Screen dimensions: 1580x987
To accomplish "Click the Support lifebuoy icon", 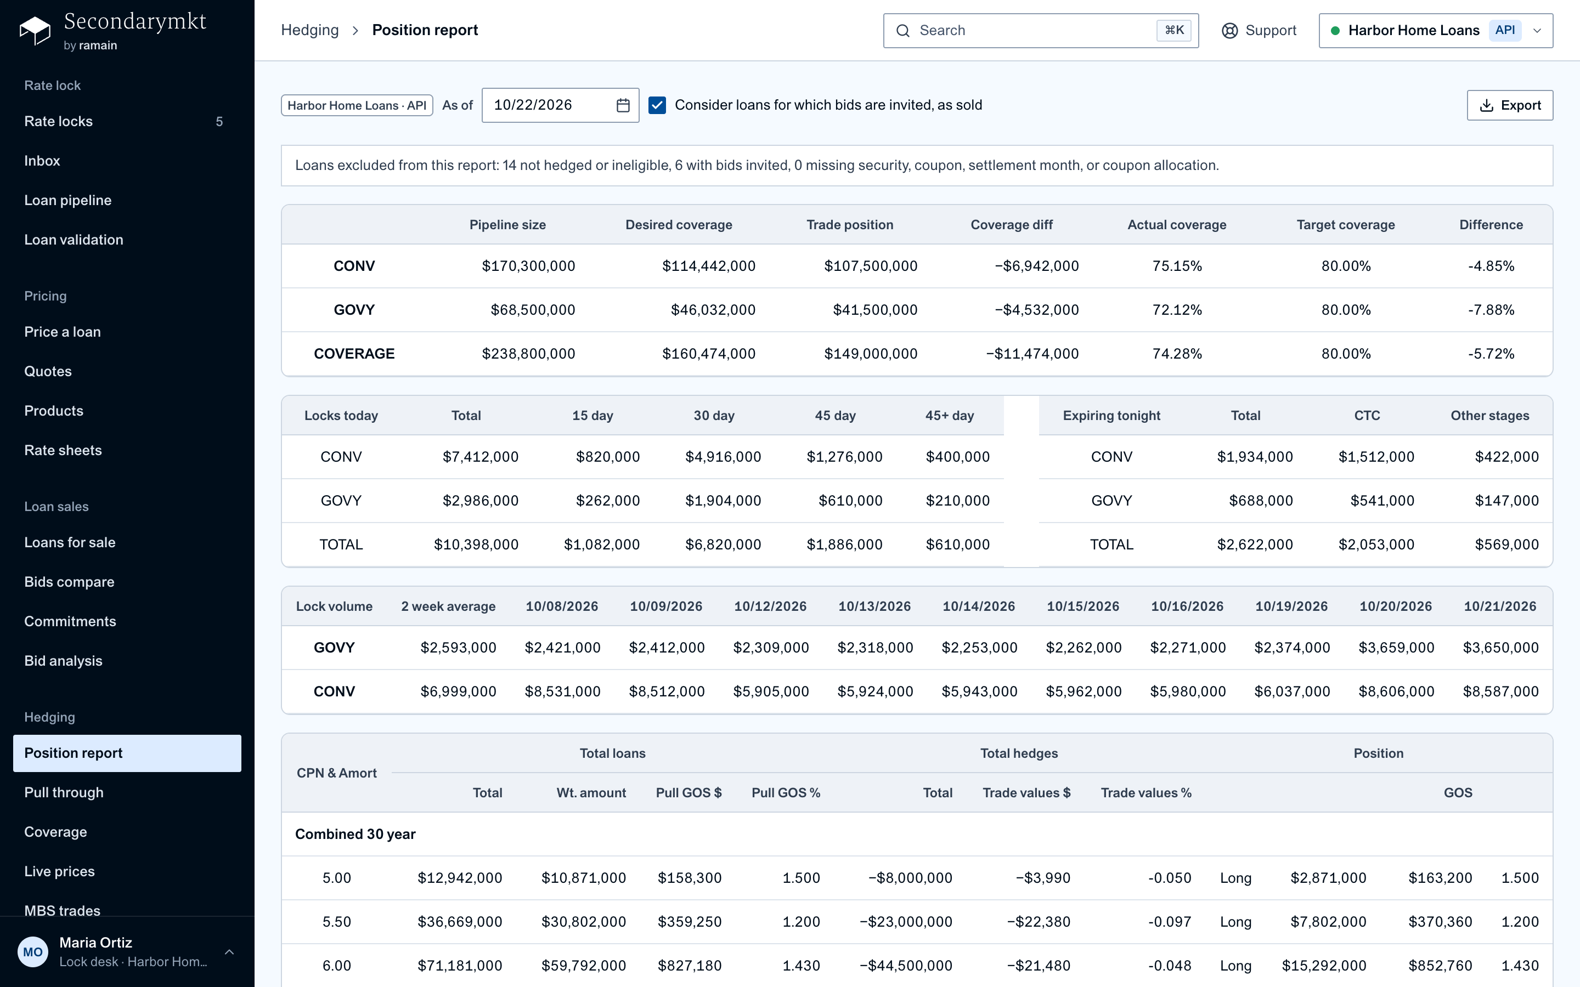I will coord(1229,31).
